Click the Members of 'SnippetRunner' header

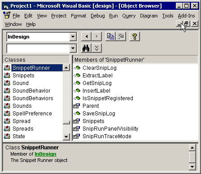135,60
